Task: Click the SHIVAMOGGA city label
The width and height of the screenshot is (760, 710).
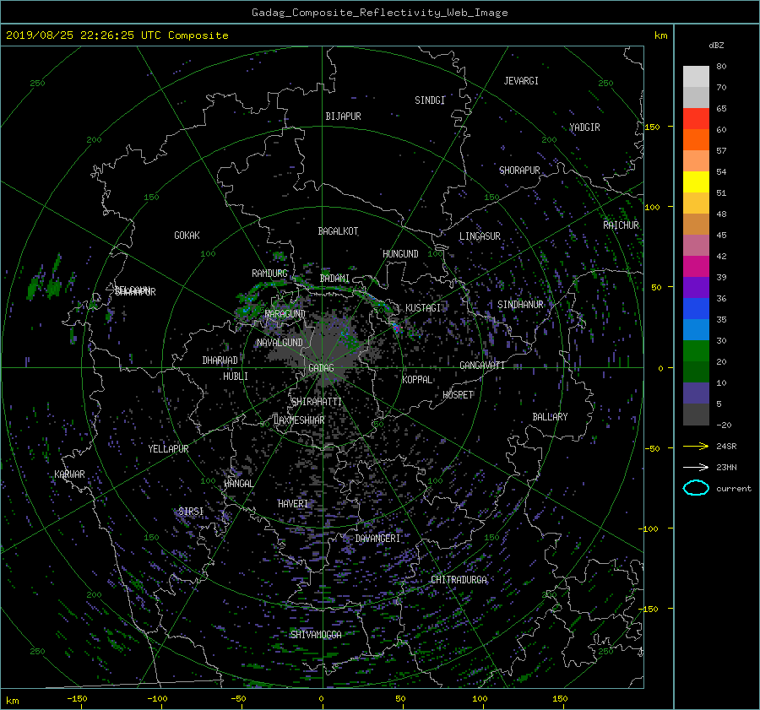Action: pos(316,635)
